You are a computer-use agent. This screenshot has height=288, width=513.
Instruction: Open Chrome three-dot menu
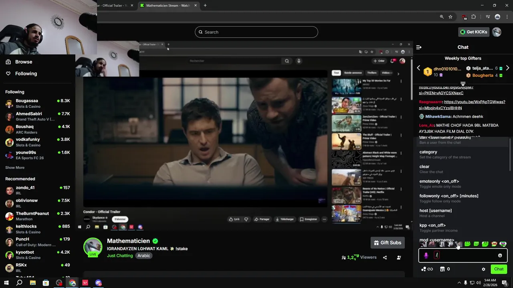[507, 17]
